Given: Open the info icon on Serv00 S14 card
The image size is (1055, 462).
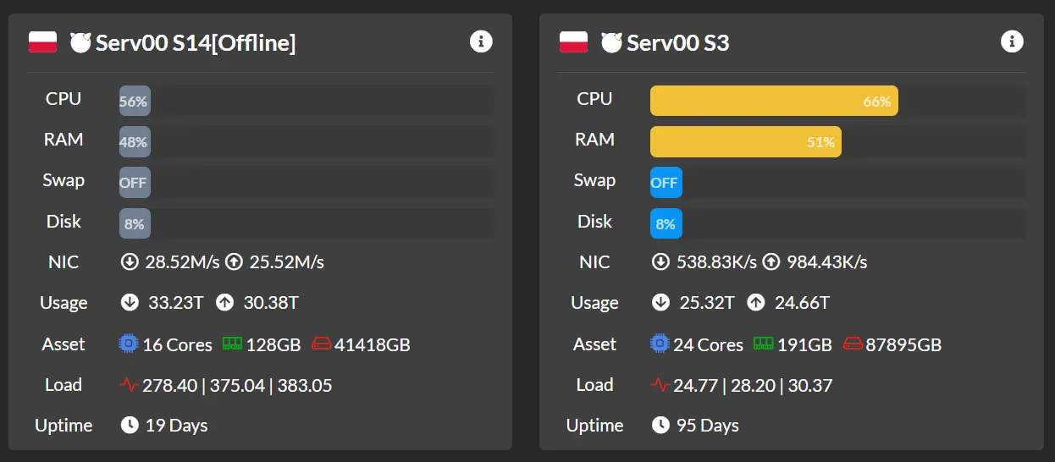Looking at the screenshot, I should click(481, 41).
